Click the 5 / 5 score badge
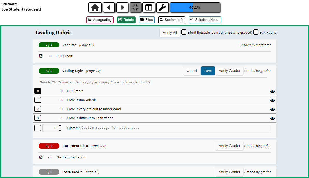 pos(49,71)
